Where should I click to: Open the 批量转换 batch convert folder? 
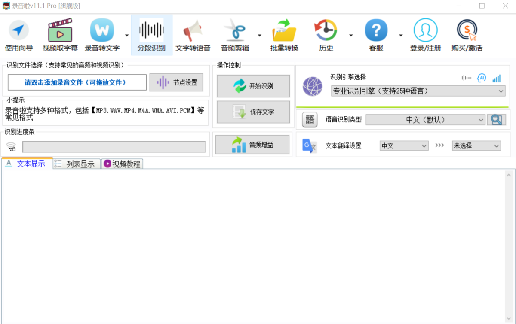pyautogui.click(x=284, y=36)
